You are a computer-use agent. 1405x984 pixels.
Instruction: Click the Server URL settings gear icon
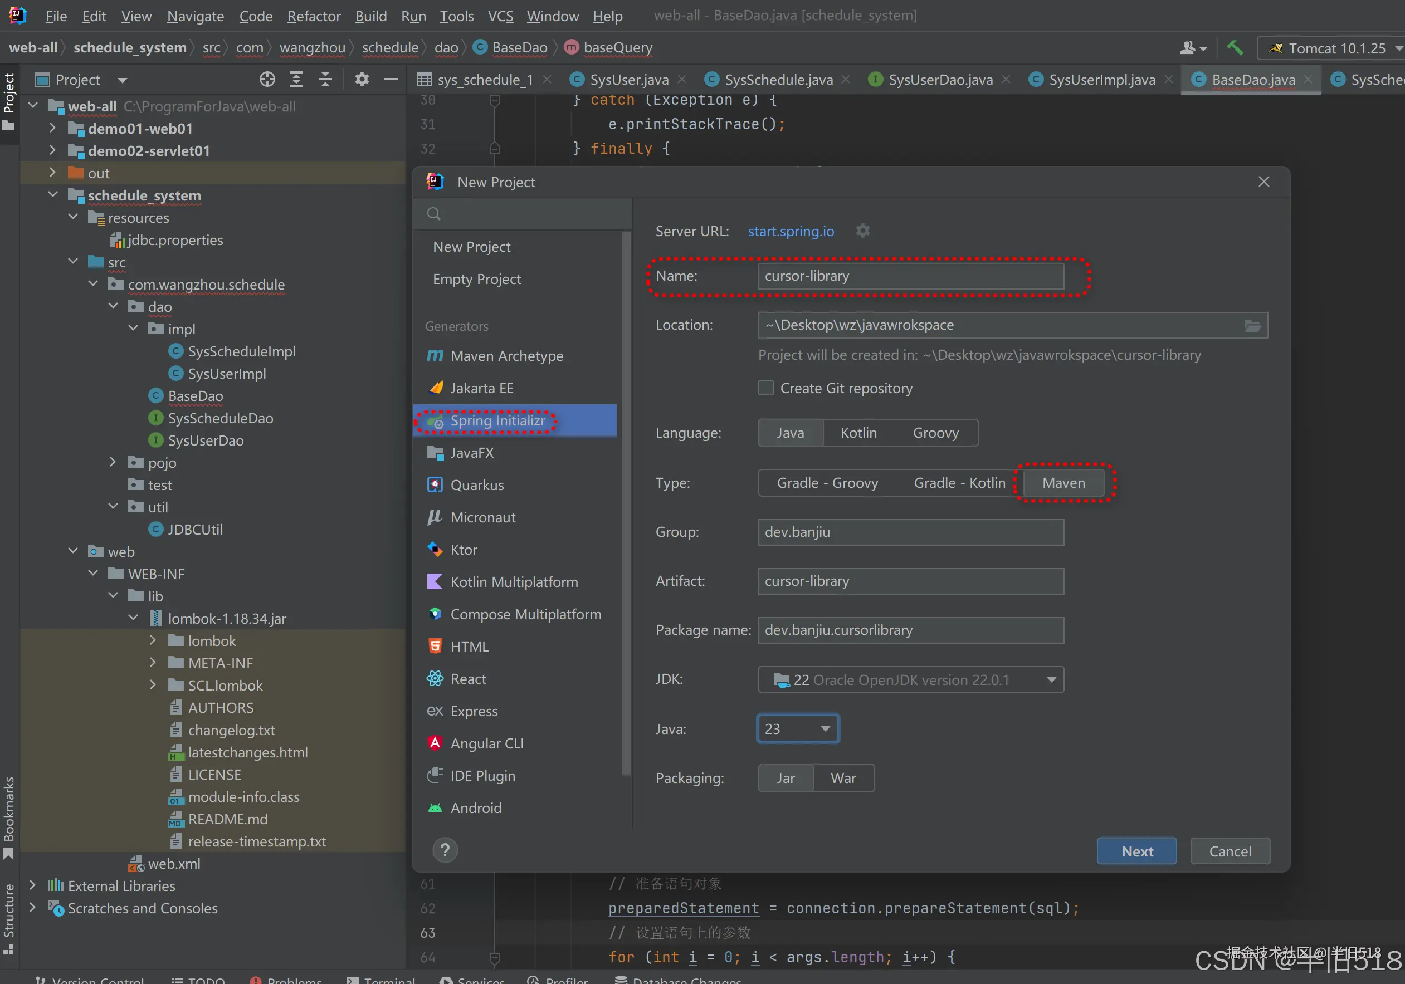coord(862,231)
